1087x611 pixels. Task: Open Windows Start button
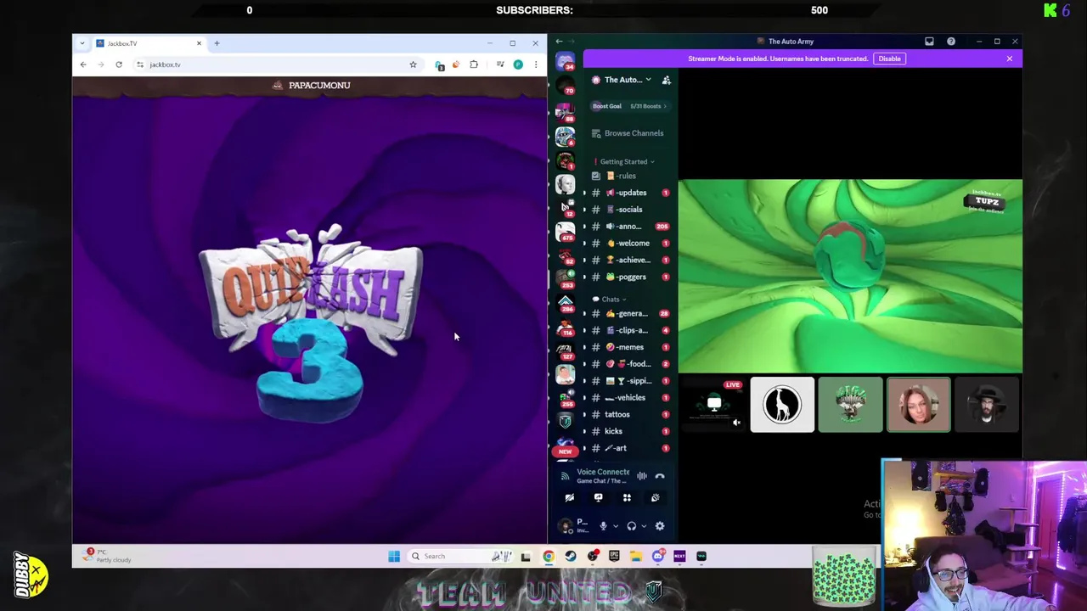394,557
